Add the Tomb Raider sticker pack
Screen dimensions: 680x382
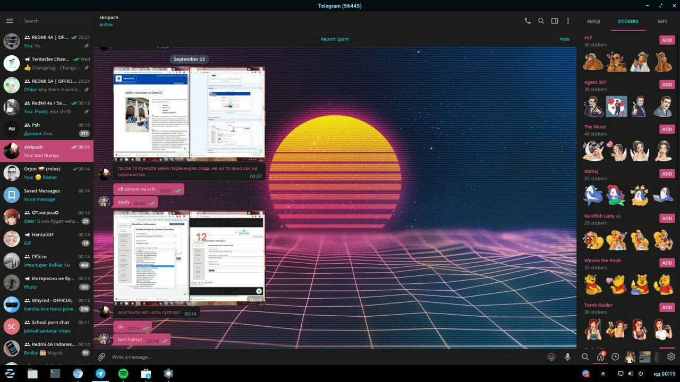pyautogui.click(x=667, y=308)
